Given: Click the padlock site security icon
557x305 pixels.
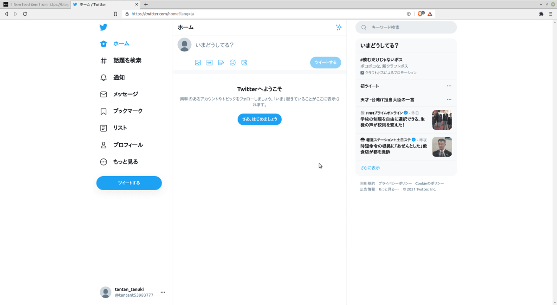Looking at the screenshot, I should [x=127, y=14].
